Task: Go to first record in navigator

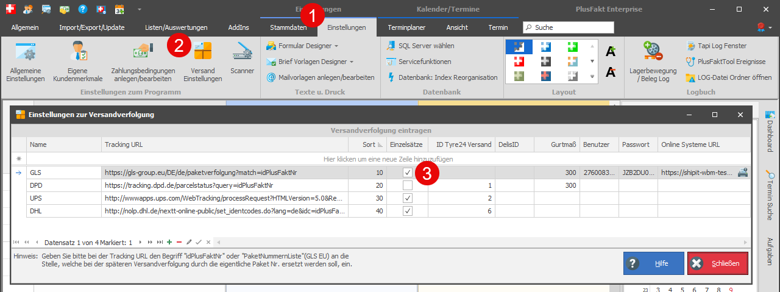Action: tap(16, 242)
